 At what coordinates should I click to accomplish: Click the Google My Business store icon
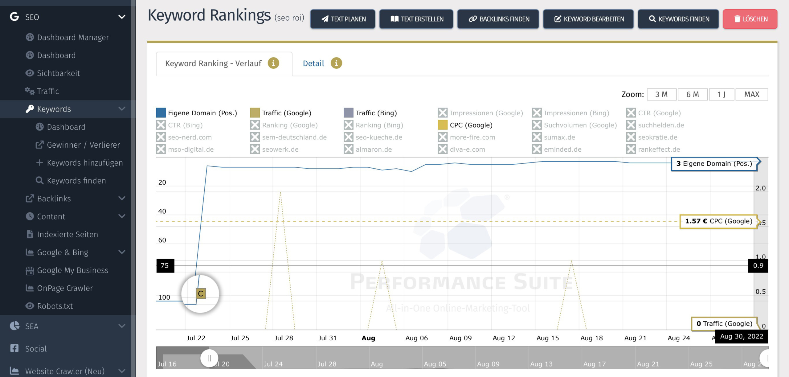pyautogui.click(x=30, y=270)
